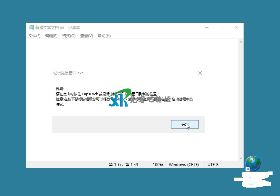Open the 文件(F) menu
Viewport: 280px width, 196px height.
pos(34,36)
